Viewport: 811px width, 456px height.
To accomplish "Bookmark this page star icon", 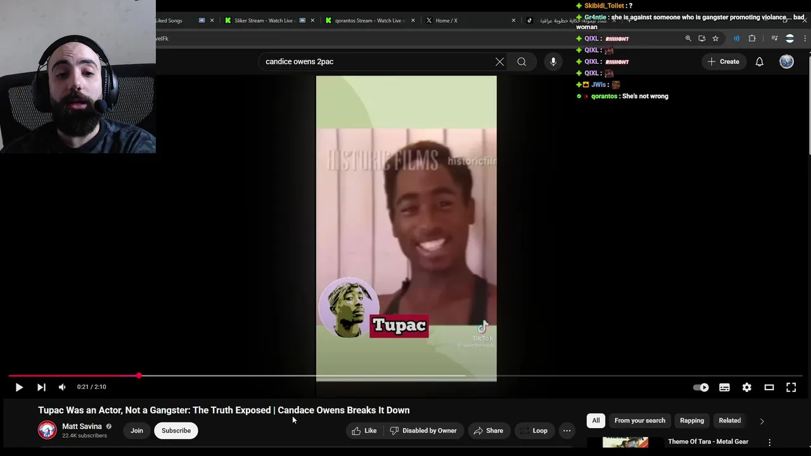I will 715,39.
